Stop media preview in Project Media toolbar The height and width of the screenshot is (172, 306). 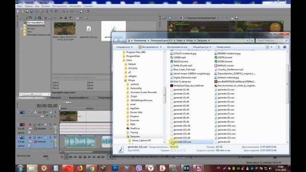point(66,18)
